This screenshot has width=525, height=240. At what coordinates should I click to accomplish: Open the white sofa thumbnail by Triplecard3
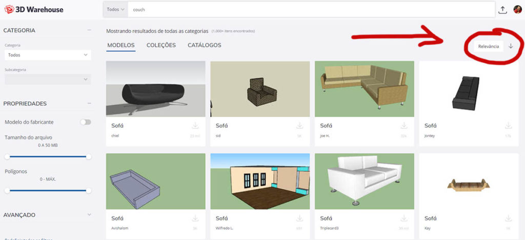click(x=365, y=182)
